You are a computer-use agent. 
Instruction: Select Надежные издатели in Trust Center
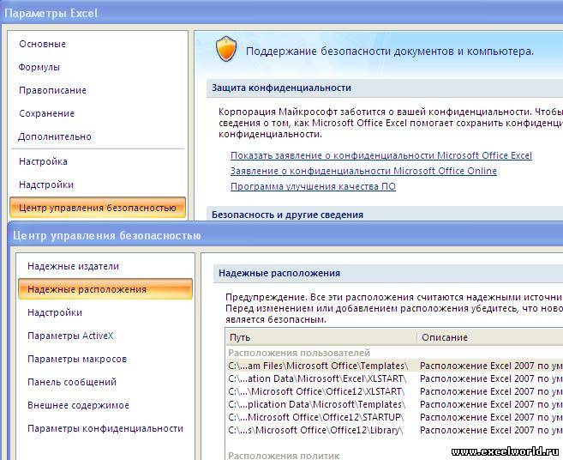[x=73, y=267]
